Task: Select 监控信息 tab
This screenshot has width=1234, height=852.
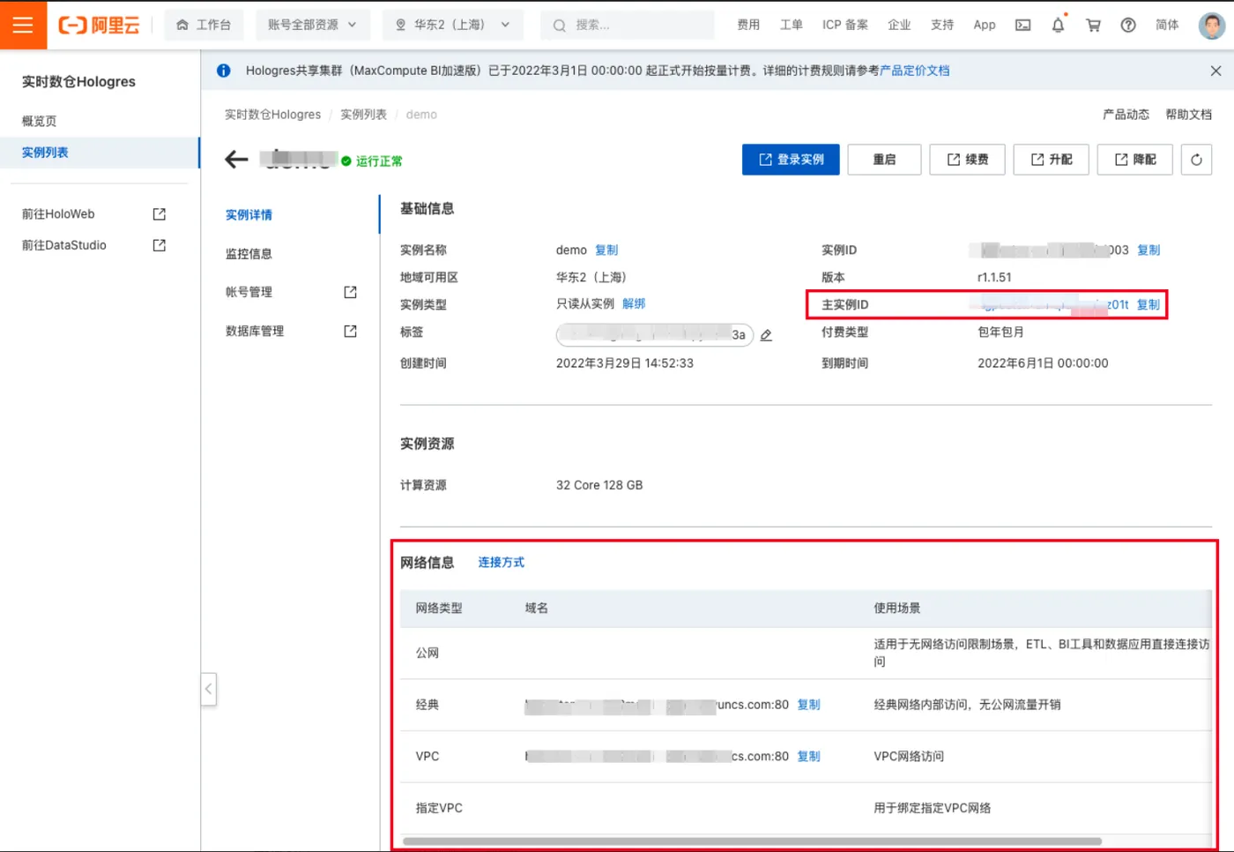Action: [x=249, y=253]
